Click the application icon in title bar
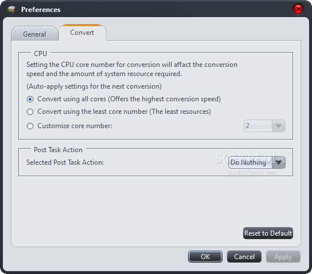This screenshot has width=312, height=274. [x=11, y=9]
